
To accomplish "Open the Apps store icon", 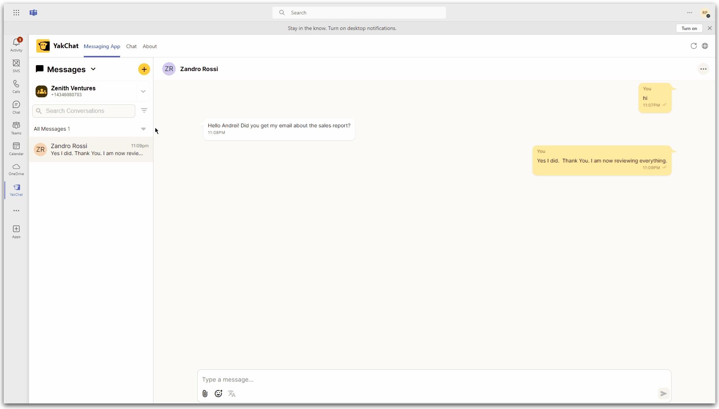I will click(16, 232).
